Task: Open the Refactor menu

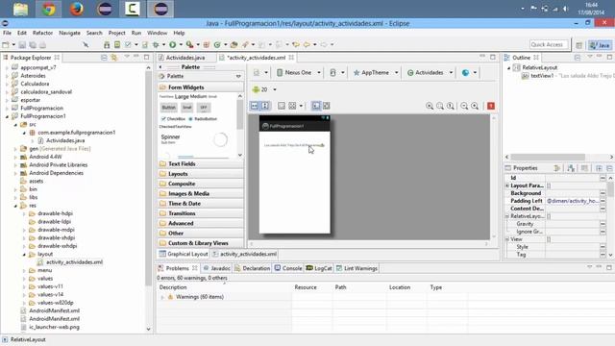Action: pos(42,33)
